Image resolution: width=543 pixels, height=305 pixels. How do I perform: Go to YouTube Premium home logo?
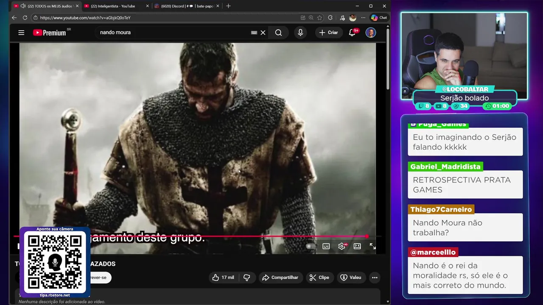point(49,33)
